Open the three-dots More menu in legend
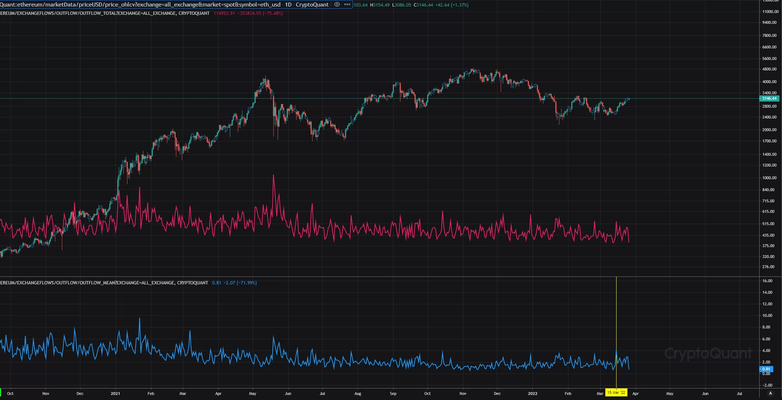This screenshot has height=400, width=782. 347,5
